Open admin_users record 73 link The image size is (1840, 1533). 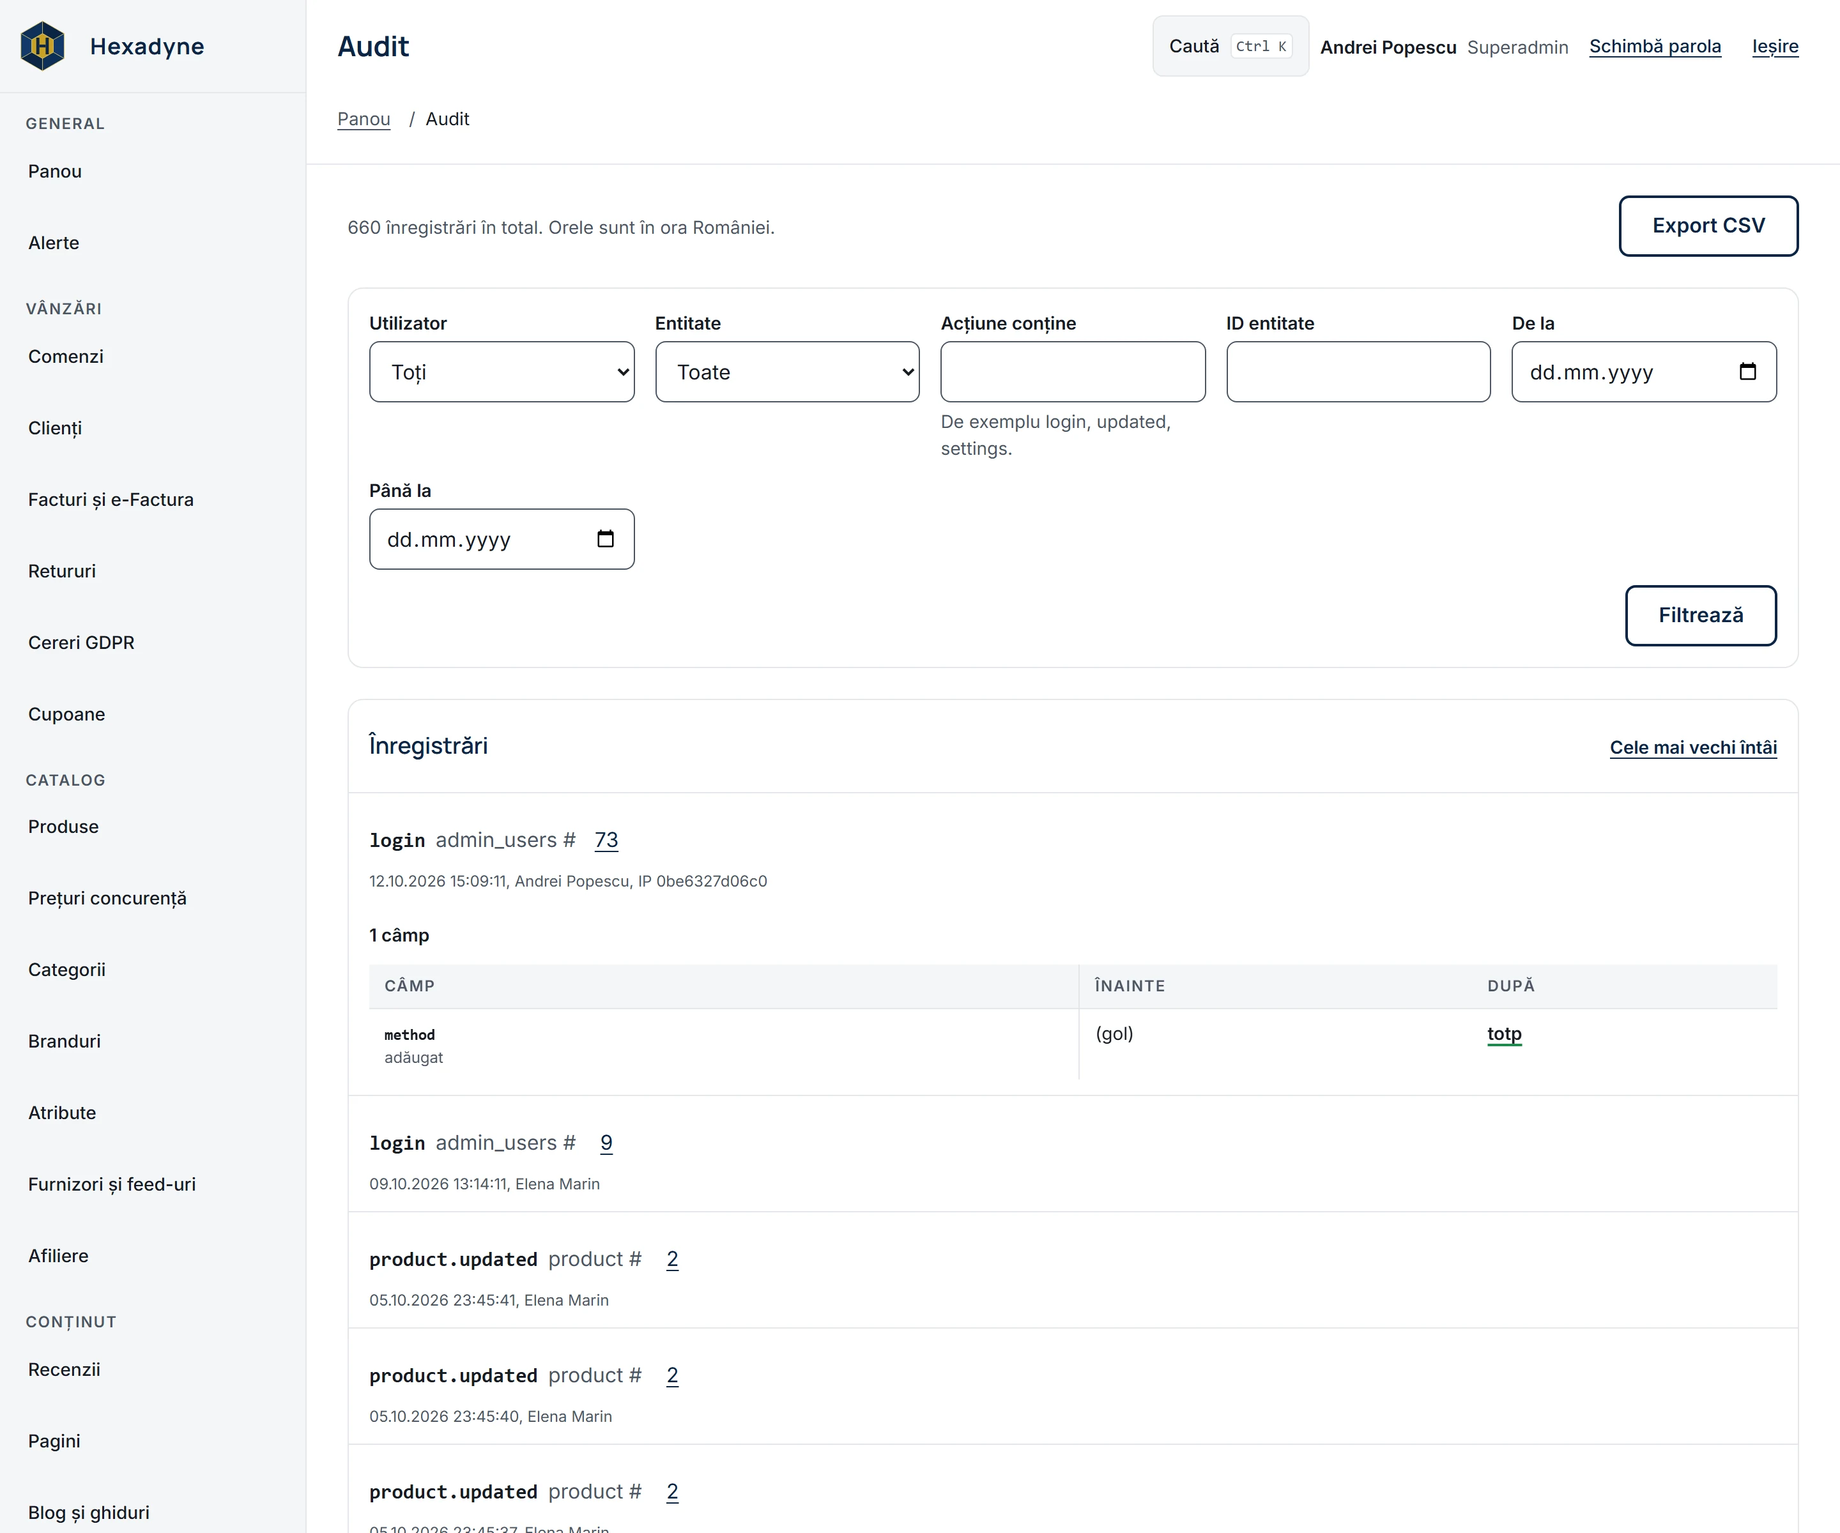[x=606, y=840]
